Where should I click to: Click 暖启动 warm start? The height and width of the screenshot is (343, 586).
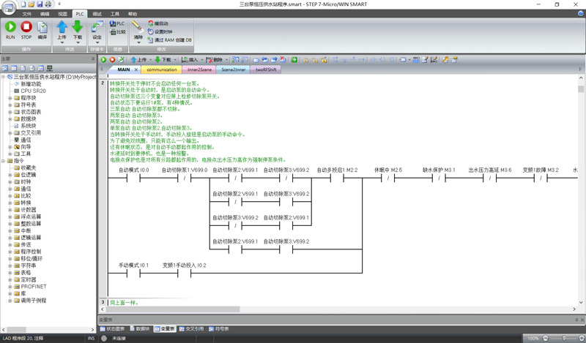(x=158, y=23)
